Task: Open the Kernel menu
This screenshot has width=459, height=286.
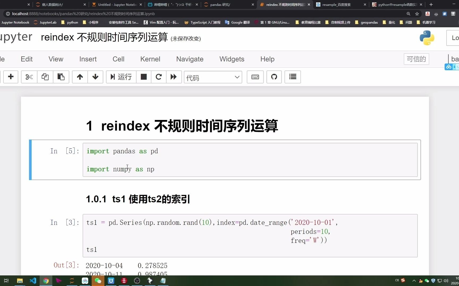Action: pyautogui.click(x=150, y=59)
